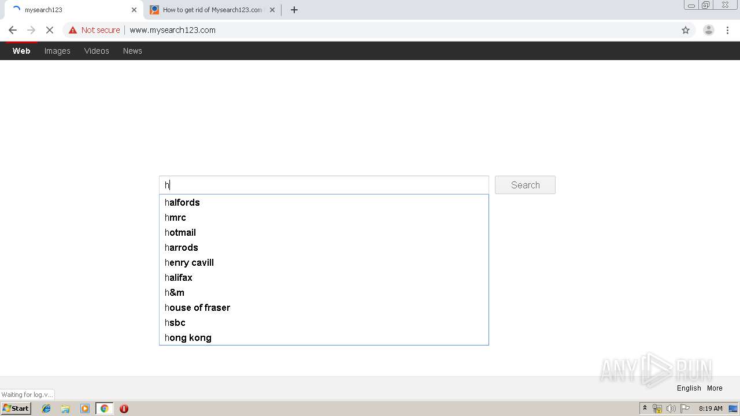Open Windows Explorer folder from the taskbar

click(x=65, y=408)
